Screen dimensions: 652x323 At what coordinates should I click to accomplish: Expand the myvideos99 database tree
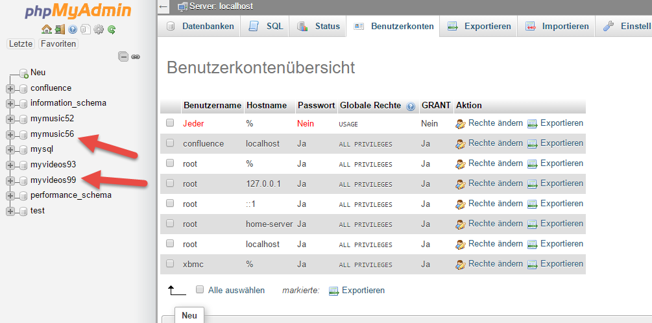click(x=10, y=180)
